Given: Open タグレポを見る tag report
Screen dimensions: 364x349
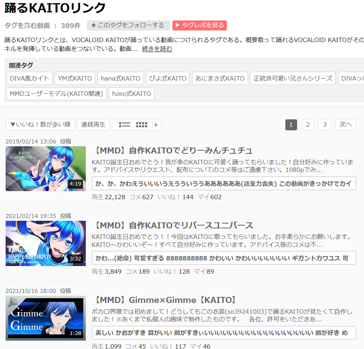Looking at the screenshot, I should point(199,25).
